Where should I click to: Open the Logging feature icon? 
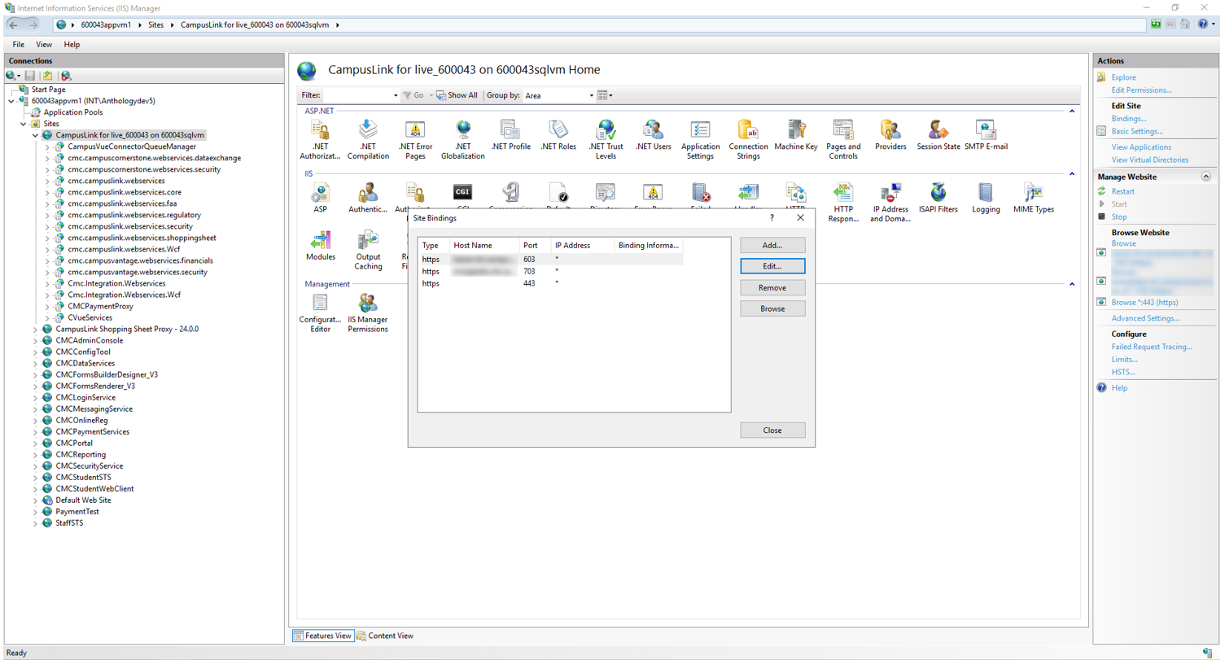tap(986, 198)
